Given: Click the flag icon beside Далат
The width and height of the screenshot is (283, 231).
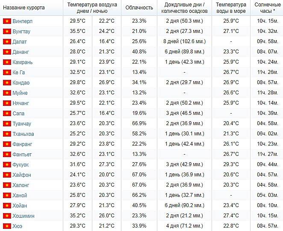Looking at the screenshot, I should point(7,42).
